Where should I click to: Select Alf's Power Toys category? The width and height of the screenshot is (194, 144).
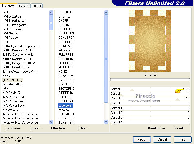(13, 106)
